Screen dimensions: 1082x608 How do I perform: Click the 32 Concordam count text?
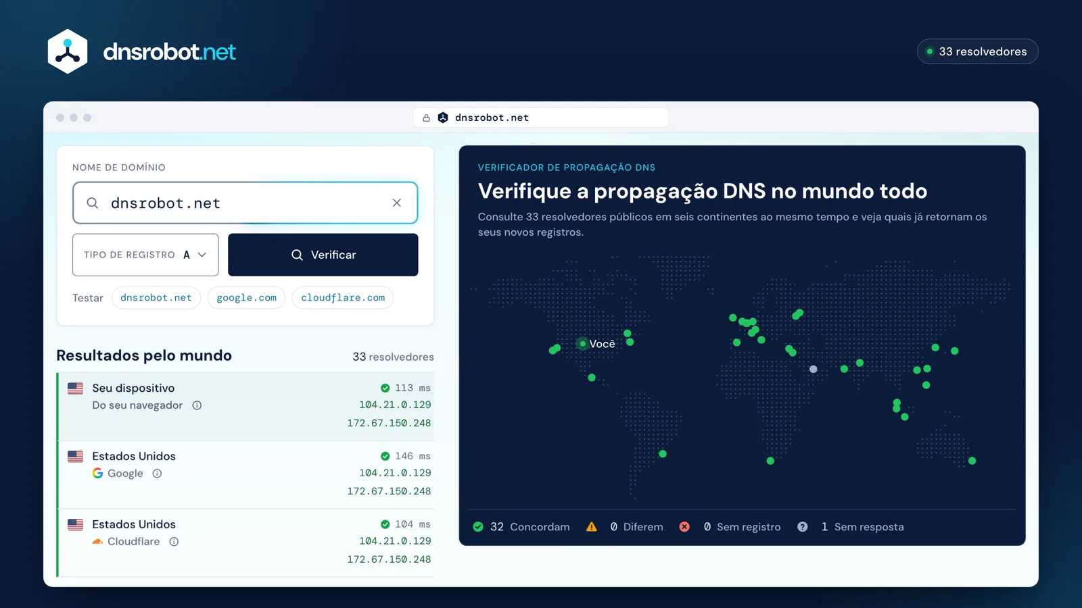pos(530,527)
